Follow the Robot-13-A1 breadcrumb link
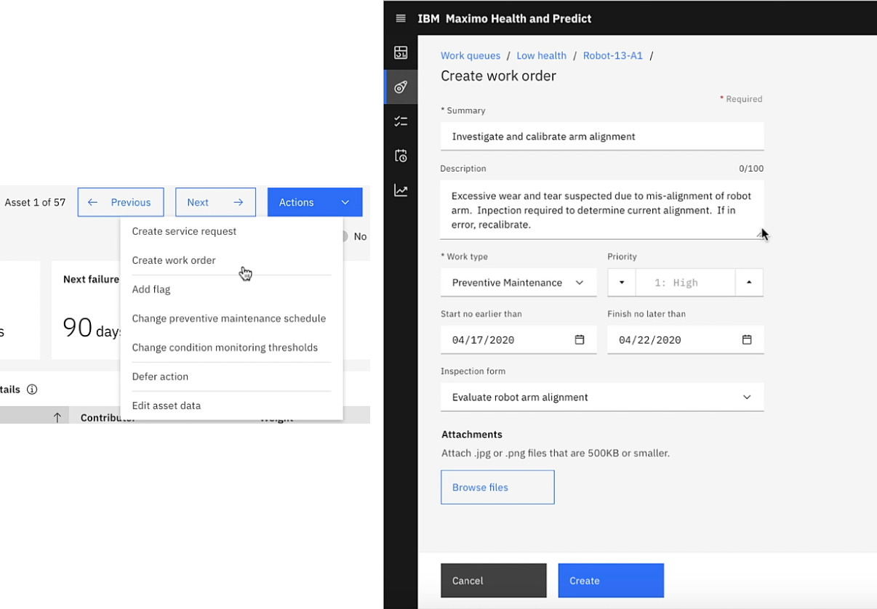 tap(613, 56)
